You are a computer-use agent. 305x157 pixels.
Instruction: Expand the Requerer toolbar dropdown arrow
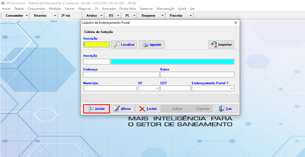[162, 16]
